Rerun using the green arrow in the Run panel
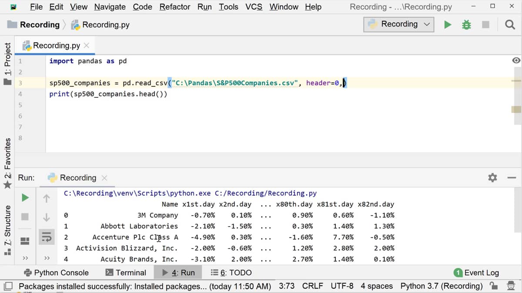This screenshot has width=522, height=293. [25, 198]
